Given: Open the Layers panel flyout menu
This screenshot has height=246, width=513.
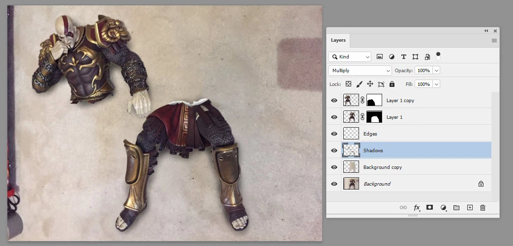Looking at the screenshot, I should [x=494, y=41].
